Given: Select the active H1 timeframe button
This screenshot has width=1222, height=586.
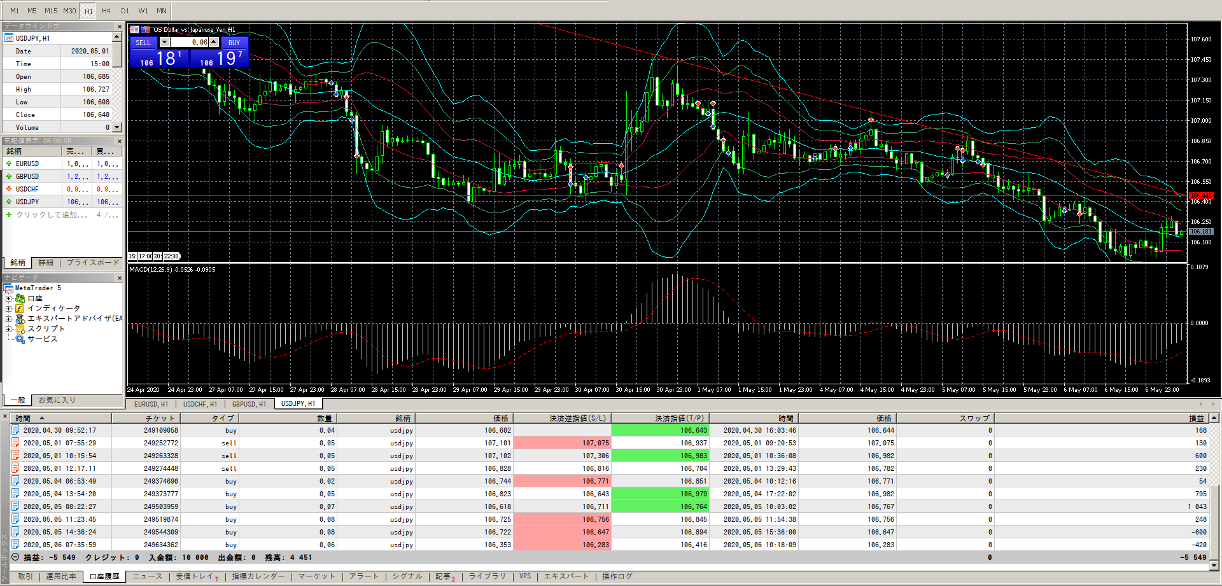Looking at the screenshot, I should (x=88, y=11).
